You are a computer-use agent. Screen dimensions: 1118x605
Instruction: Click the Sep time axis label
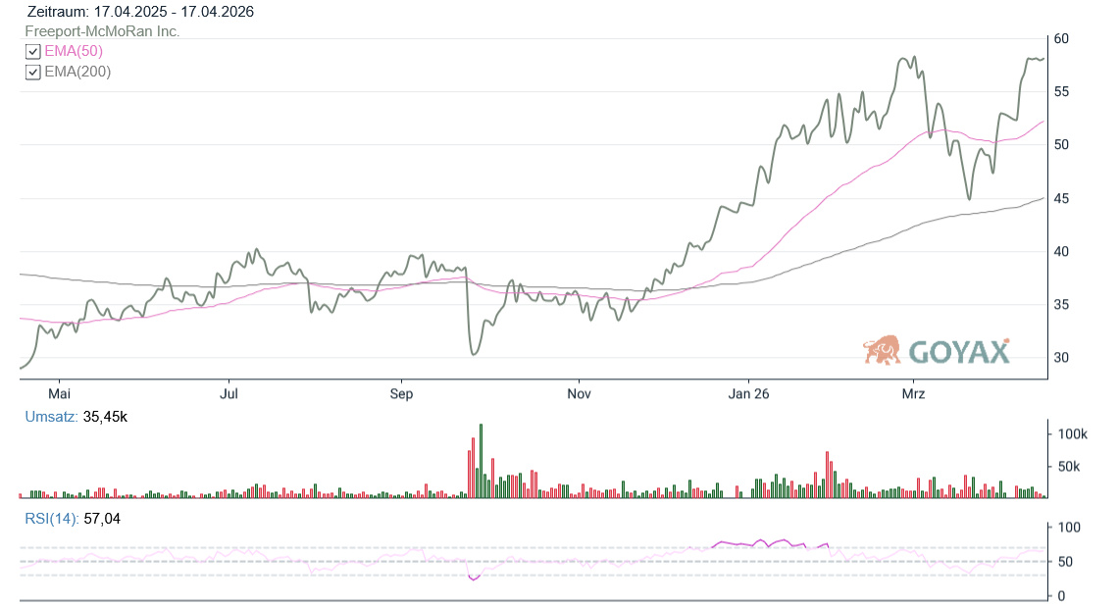(x=401, y=394)
